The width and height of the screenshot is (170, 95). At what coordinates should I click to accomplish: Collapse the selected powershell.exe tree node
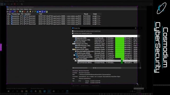pos(75,61)
